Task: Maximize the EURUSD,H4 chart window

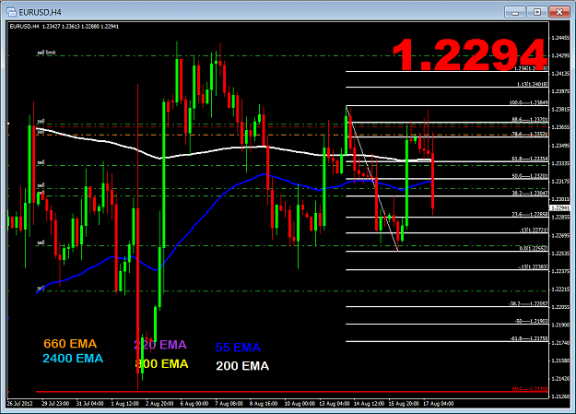Action: click(x=537, y=12)
